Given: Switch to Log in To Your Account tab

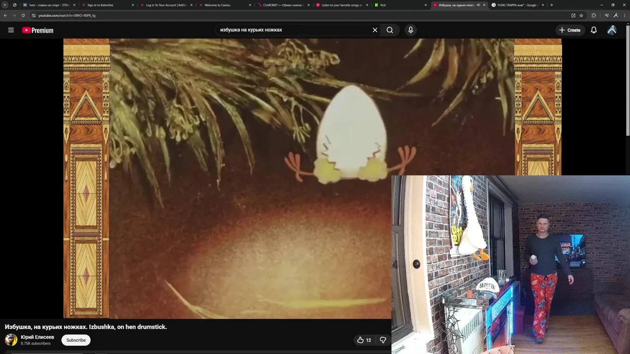Looking at the screenshot, I should [165, 5].
